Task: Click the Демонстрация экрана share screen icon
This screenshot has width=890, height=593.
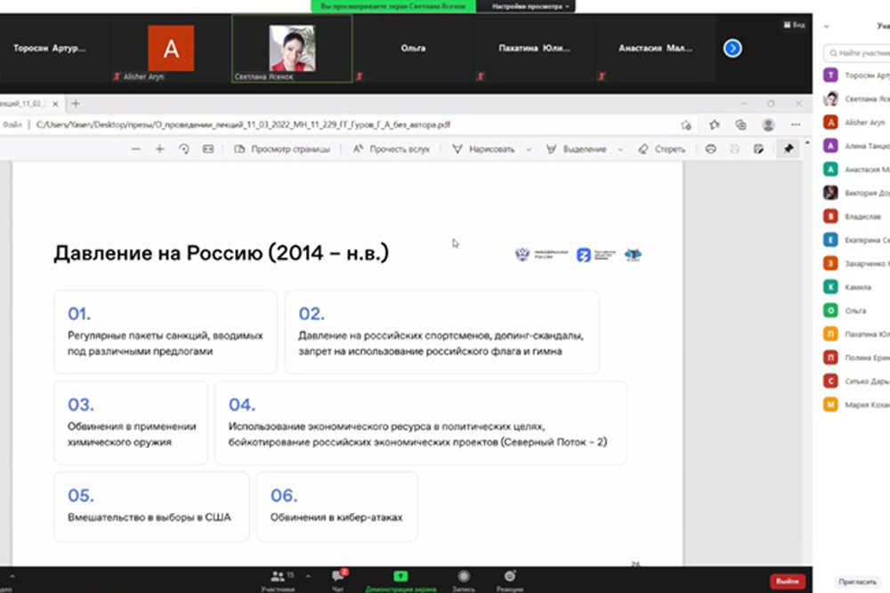Action: pos(400,577)
